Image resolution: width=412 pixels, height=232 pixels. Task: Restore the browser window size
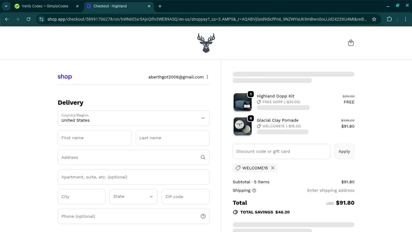(x=397, y=6)
